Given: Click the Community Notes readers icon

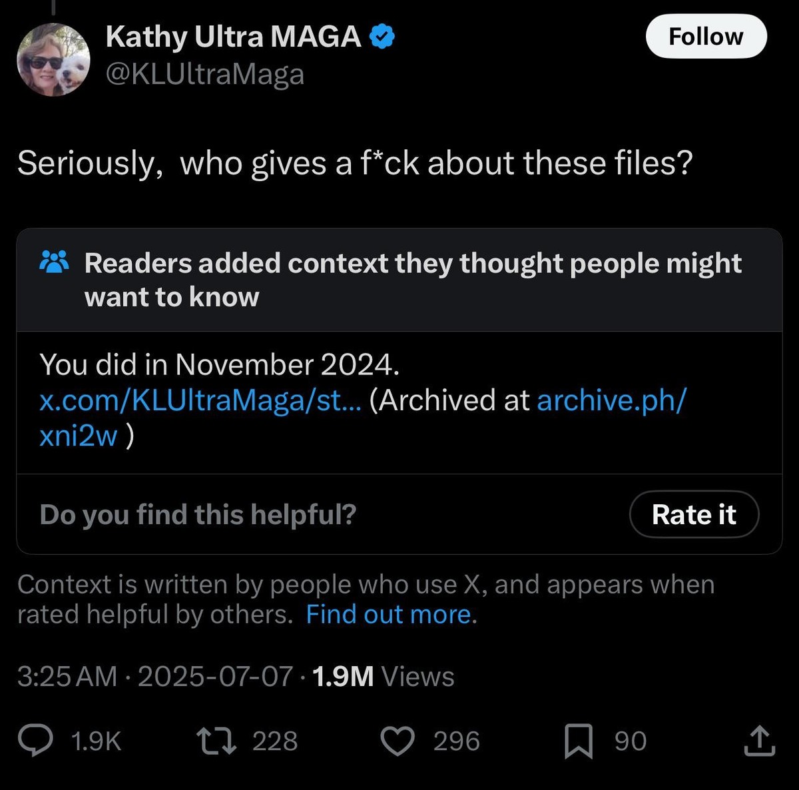Looking at the screenshot, I should (55, 262).
